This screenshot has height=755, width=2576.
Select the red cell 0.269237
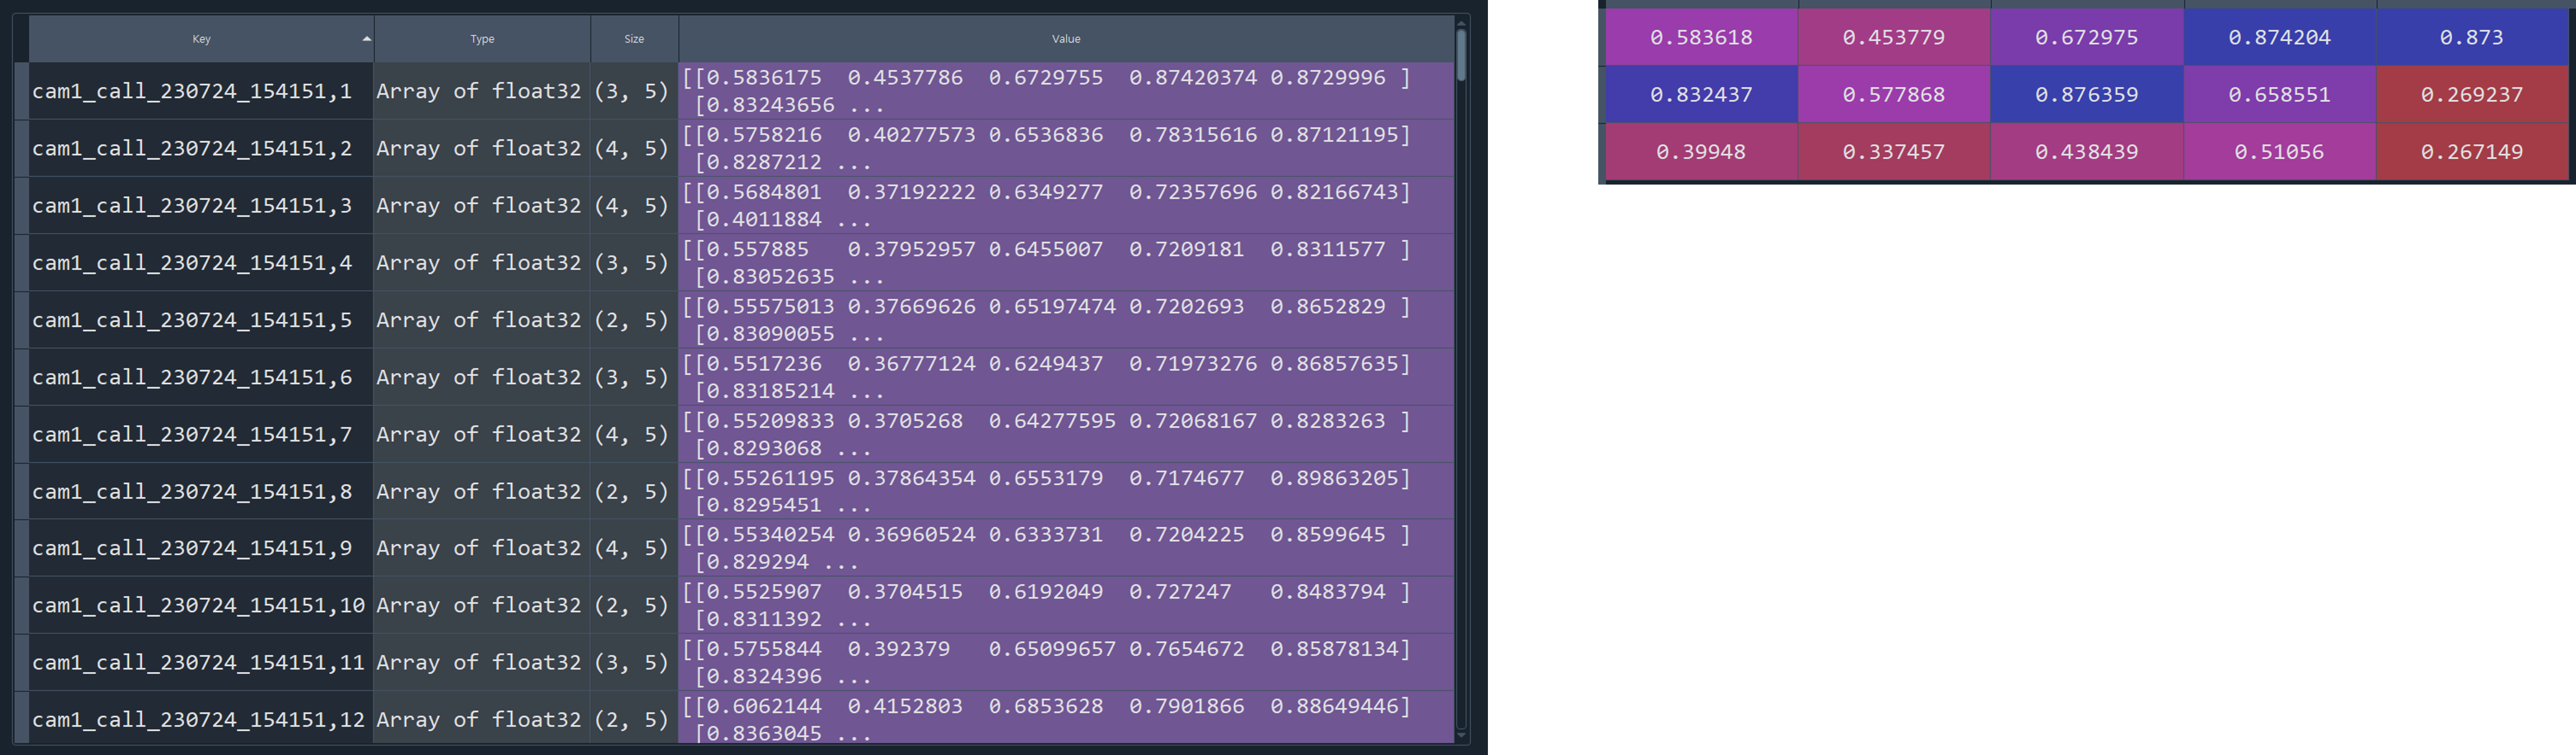(2471, 95)
